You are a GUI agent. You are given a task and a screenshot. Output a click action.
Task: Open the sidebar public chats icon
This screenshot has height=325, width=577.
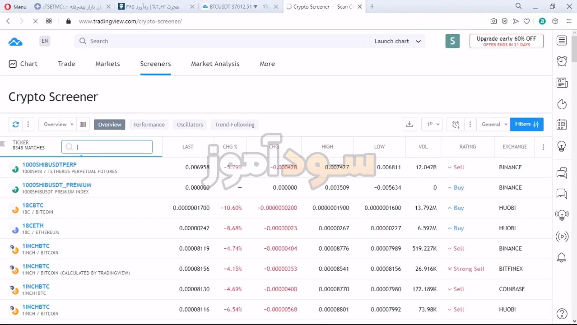pyautogui.click(x=562, y=172)
